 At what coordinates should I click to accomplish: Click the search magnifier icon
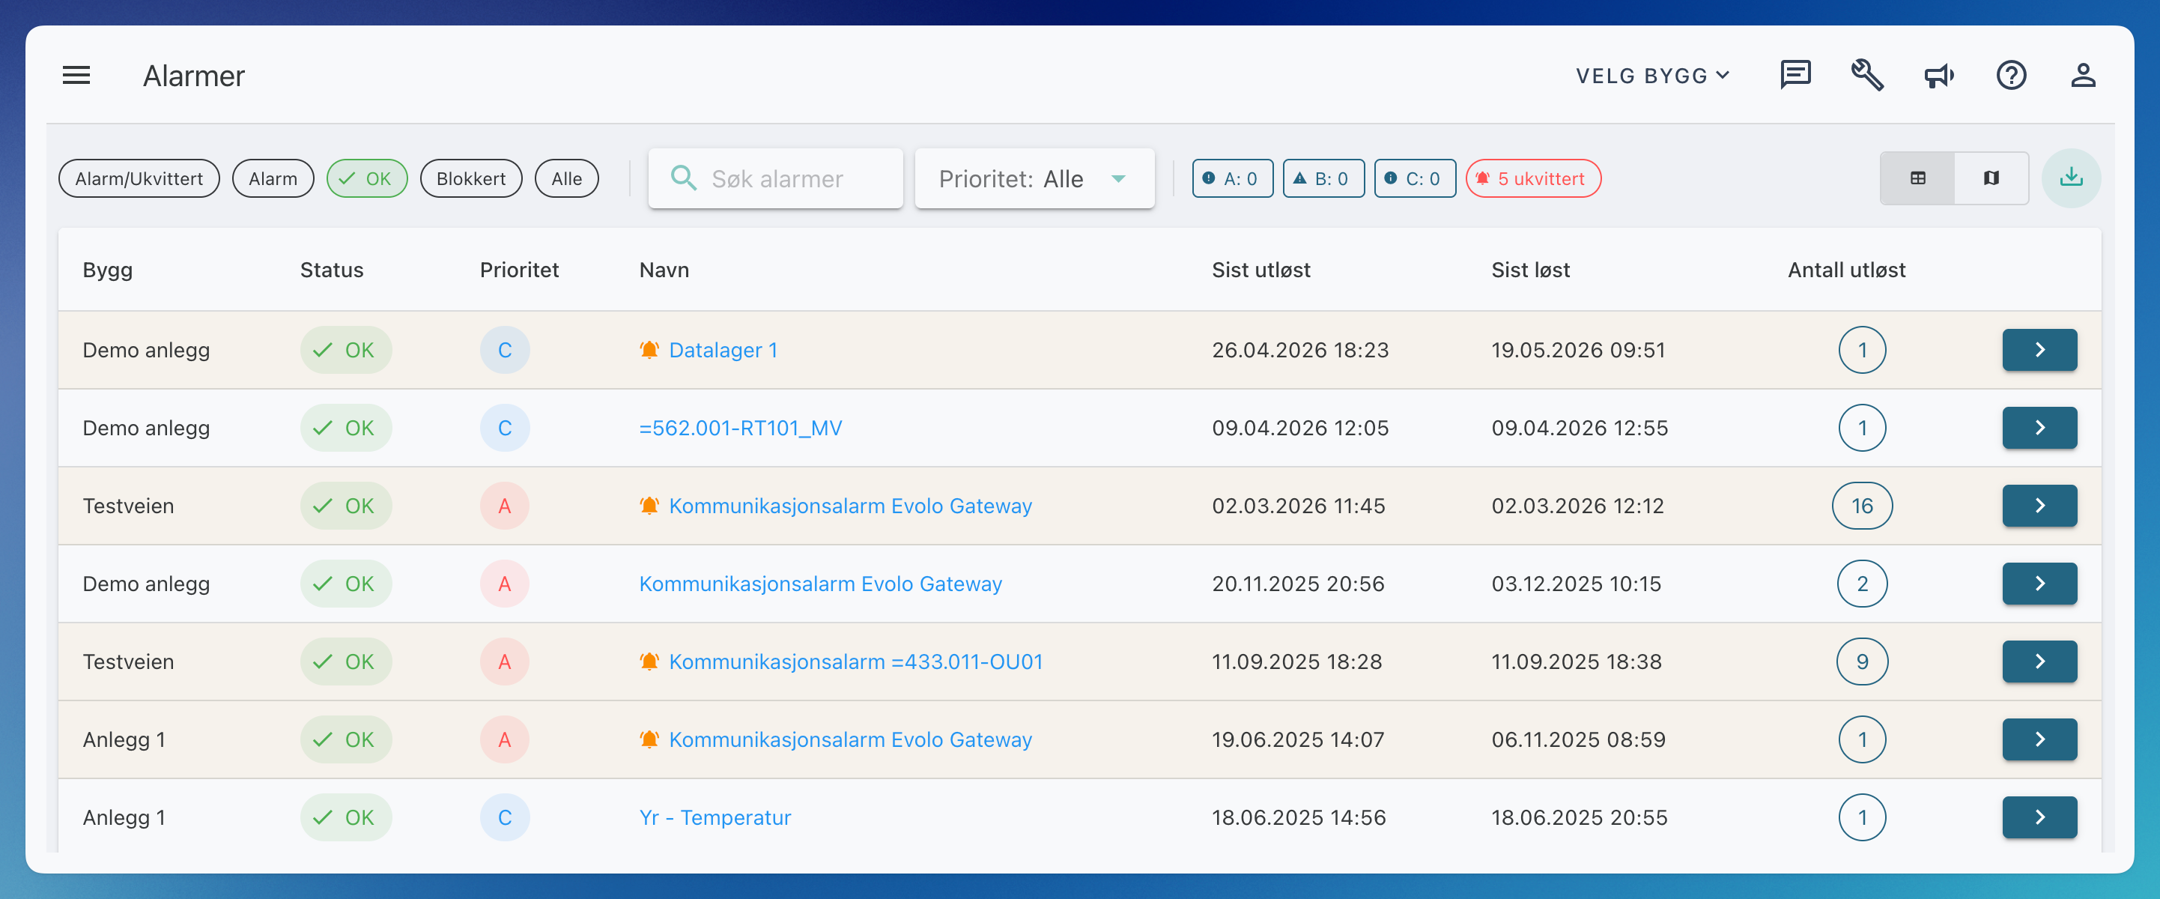(683, 178)
